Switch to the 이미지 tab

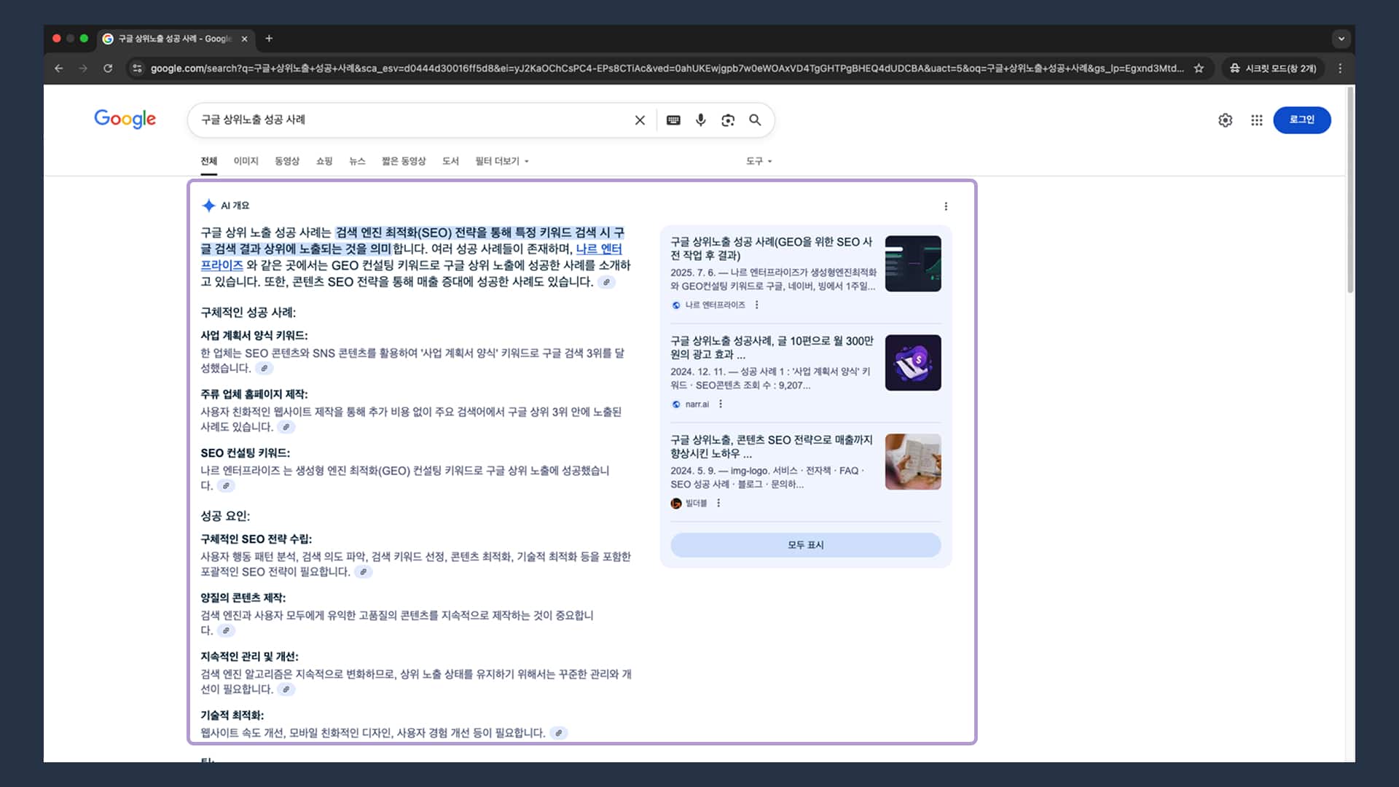click(246, 161)
